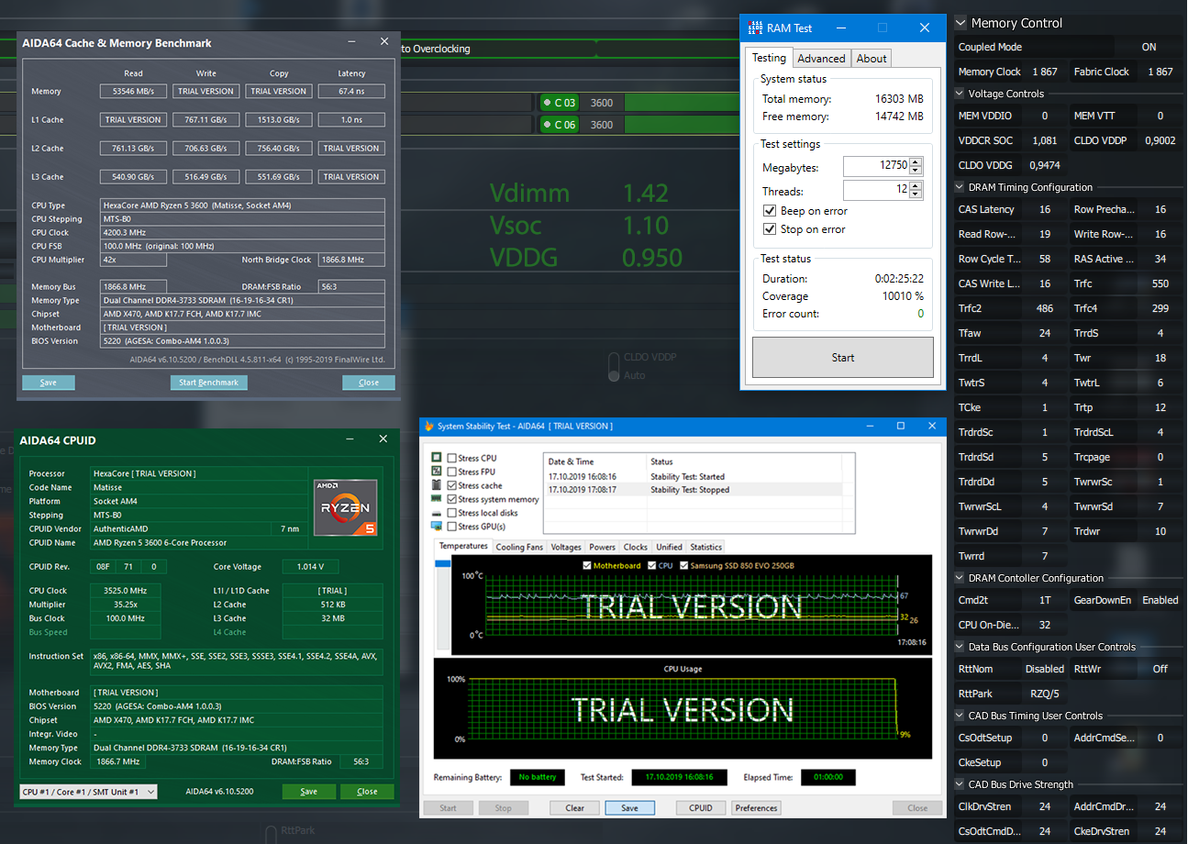Click the Threads input field
The height and width of the screenshot is (844, 1188).
(876, 190)
